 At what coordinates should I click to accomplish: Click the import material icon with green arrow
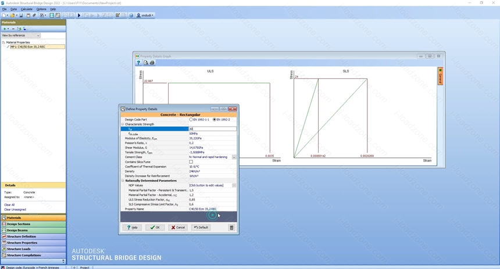pos(19,28)
